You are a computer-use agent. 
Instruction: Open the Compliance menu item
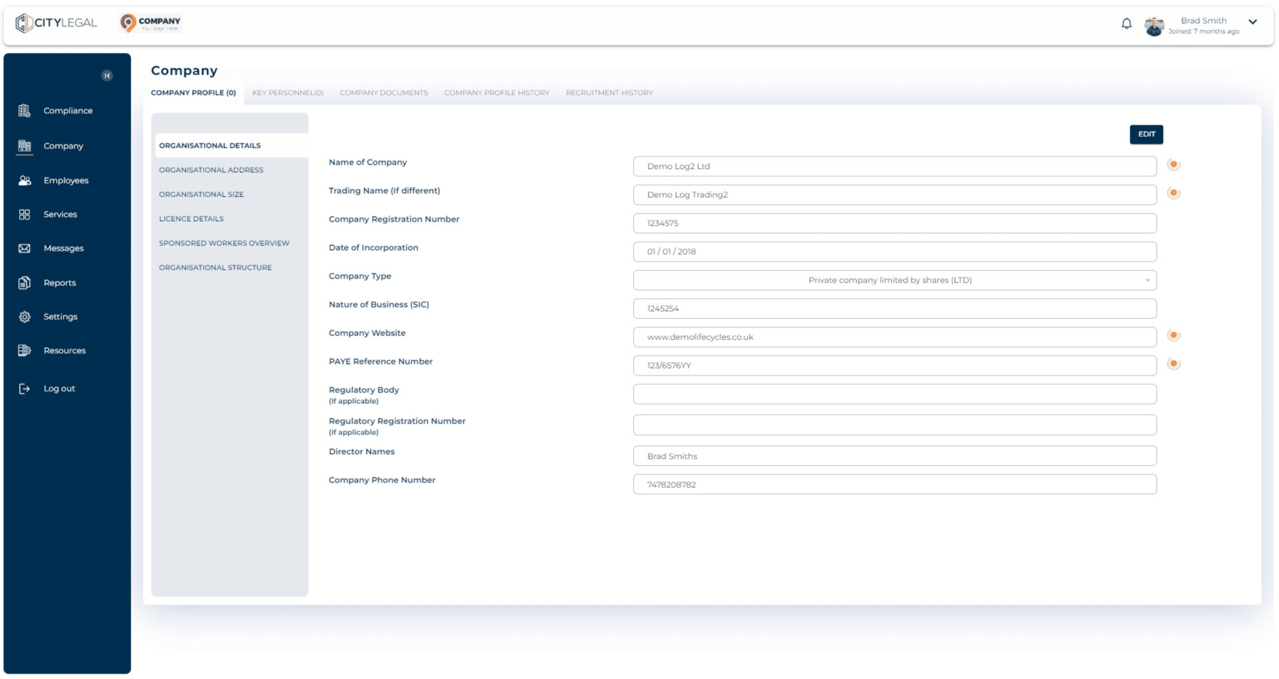68,110
